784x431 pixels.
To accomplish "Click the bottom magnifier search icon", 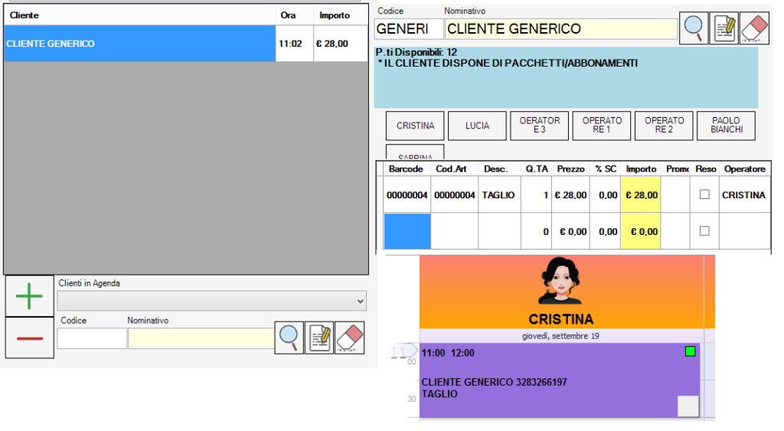I will tap(289, 338).
